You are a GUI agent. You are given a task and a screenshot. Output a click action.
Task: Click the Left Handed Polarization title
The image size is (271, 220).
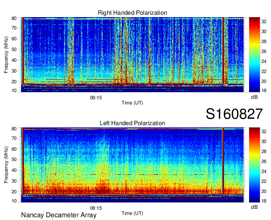[132, 123]
